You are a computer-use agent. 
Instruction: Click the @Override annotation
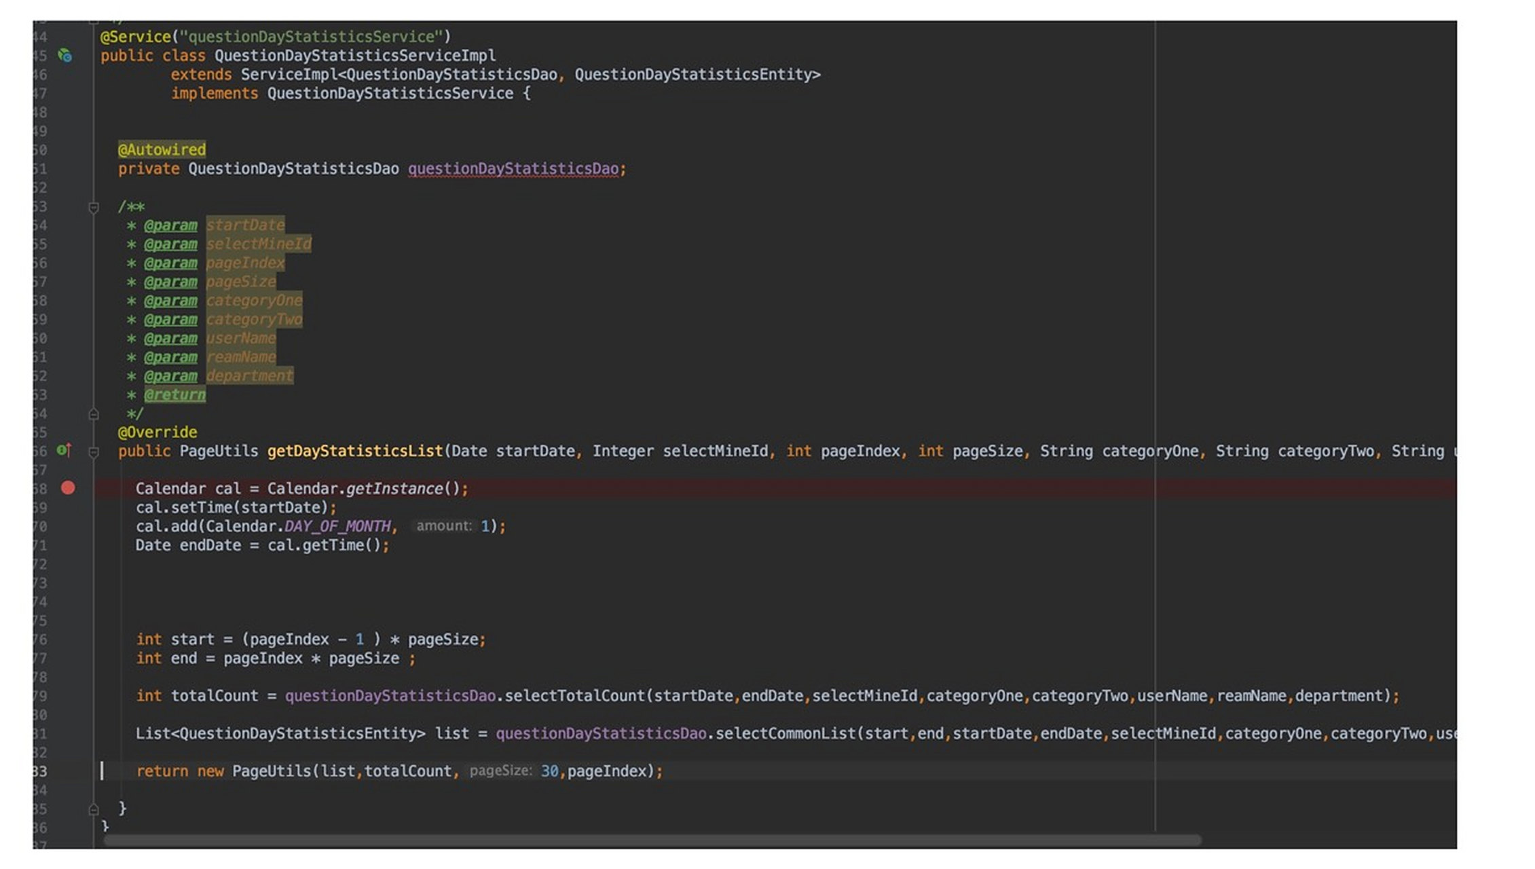[x=158, y=432]
